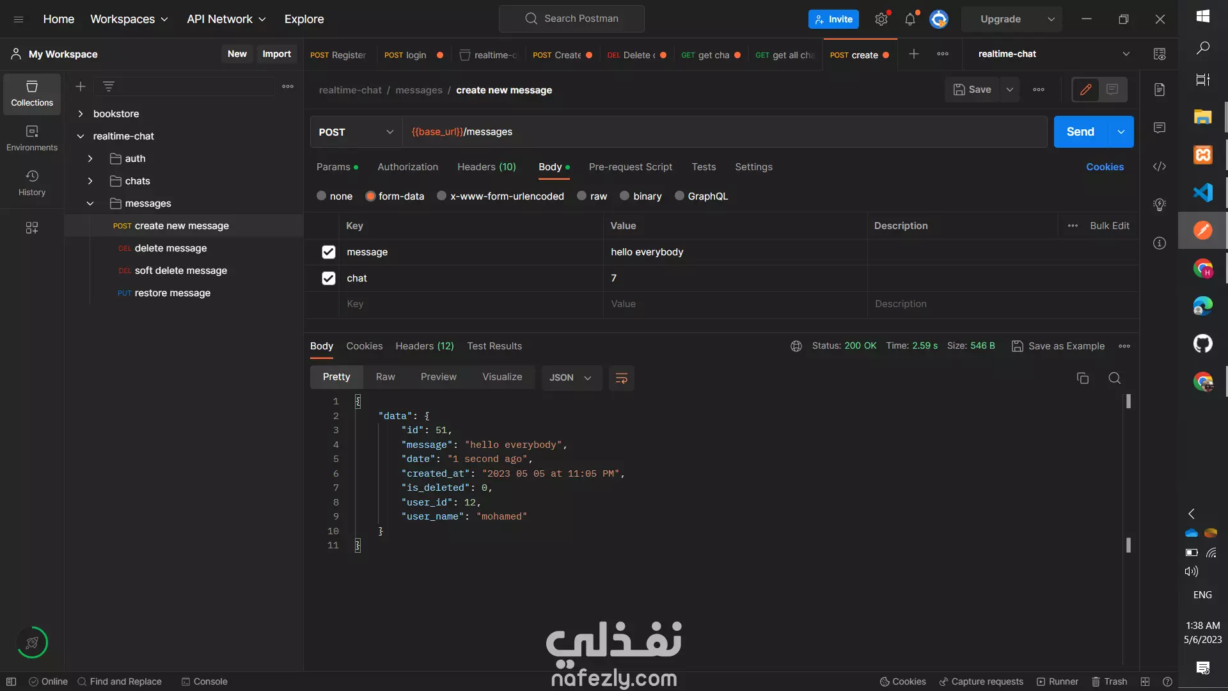Click the plus icon to create new collection
1228x691 pixels.
tap(81, 86)
